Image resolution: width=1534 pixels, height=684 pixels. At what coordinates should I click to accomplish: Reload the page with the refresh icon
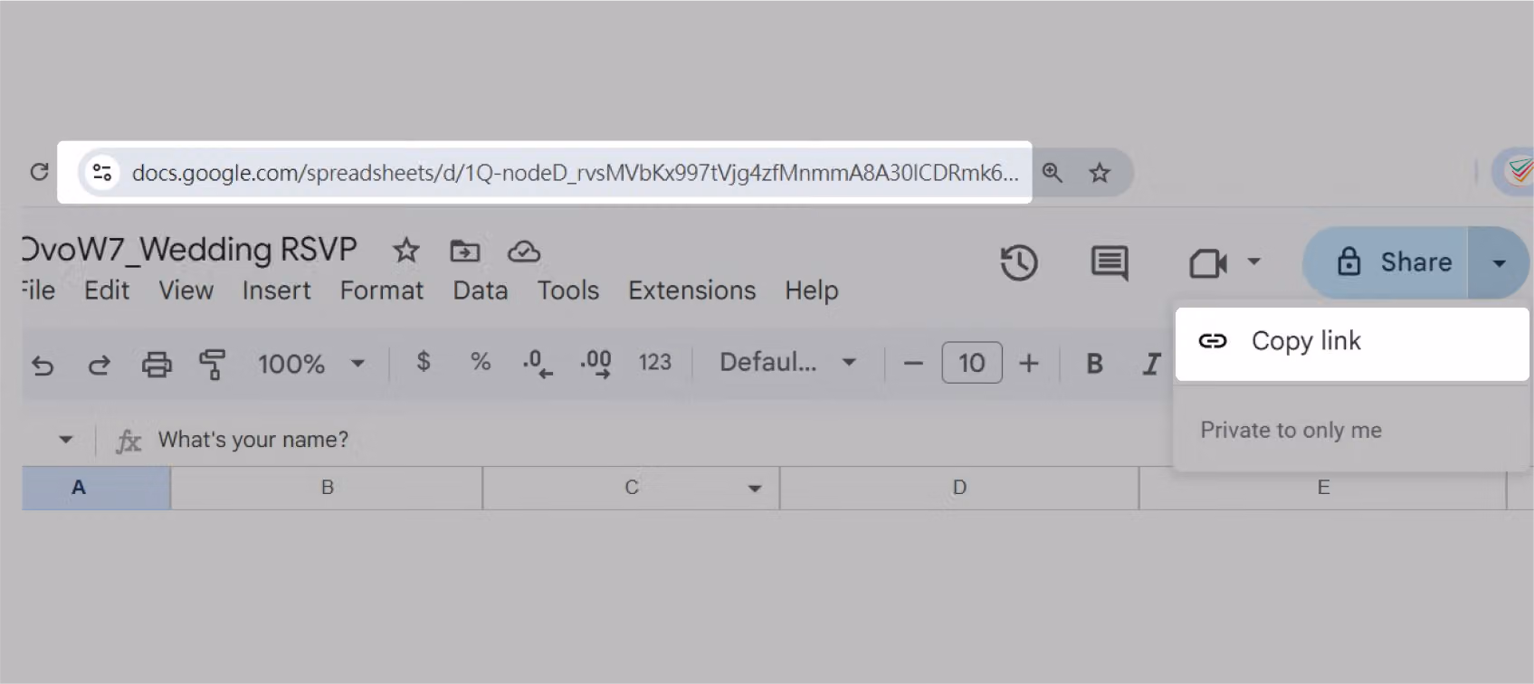[x=39, y=172]
